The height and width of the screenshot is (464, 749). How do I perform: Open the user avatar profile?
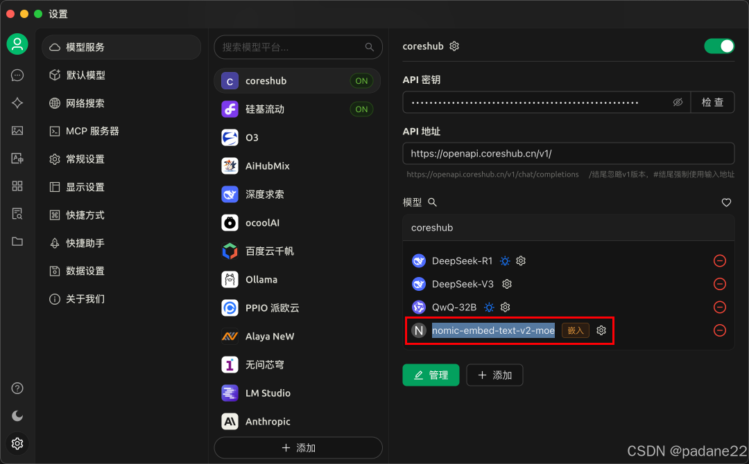click(x=17, y=44)
